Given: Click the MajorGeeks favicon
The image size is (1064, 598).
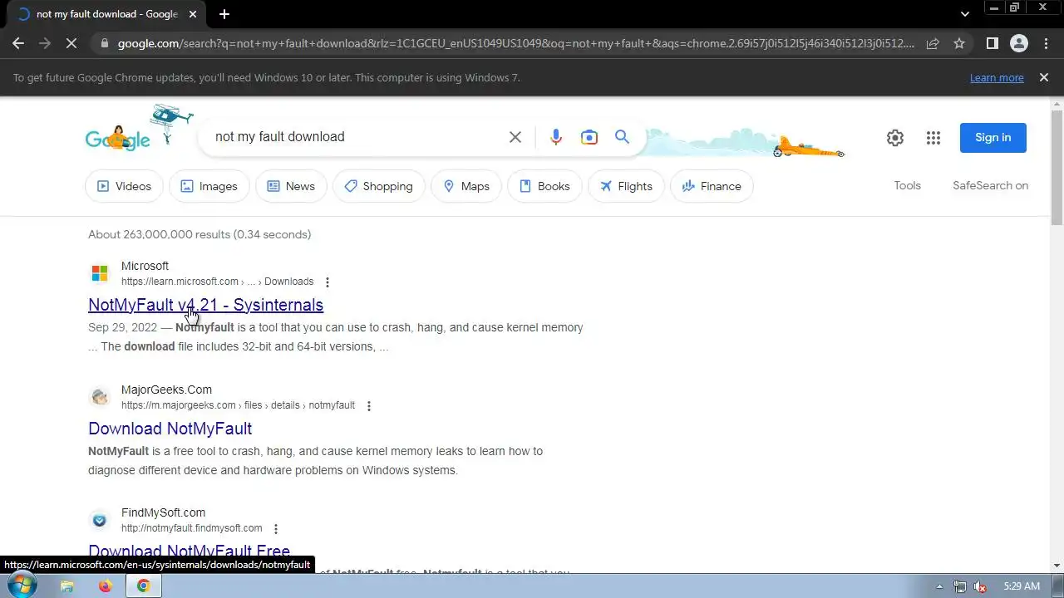Looking at the screenshot, I should click(100, 397).
